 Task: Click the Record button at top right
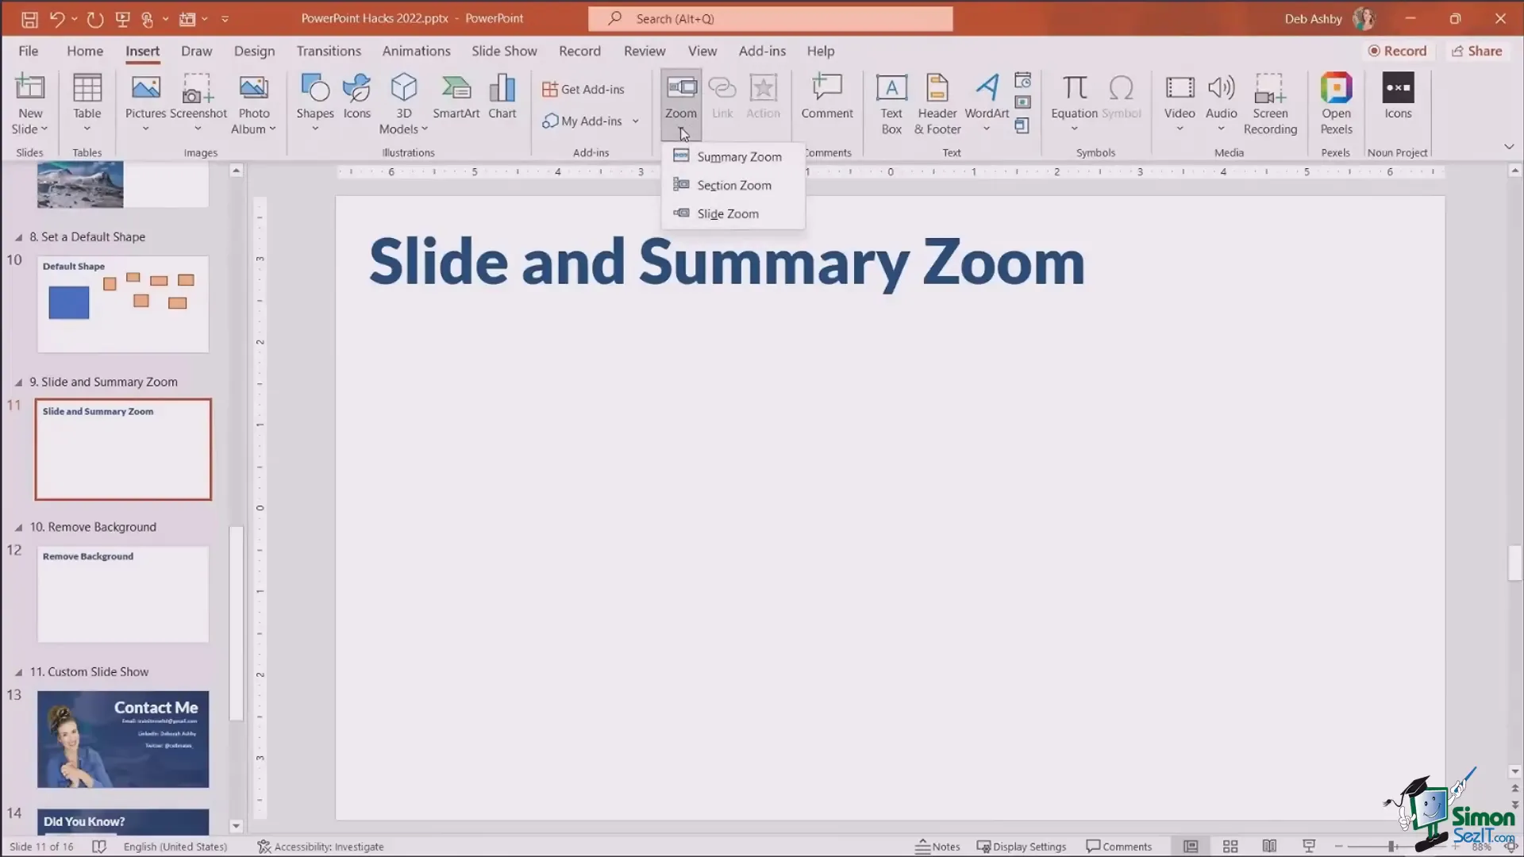point(1397,51)
